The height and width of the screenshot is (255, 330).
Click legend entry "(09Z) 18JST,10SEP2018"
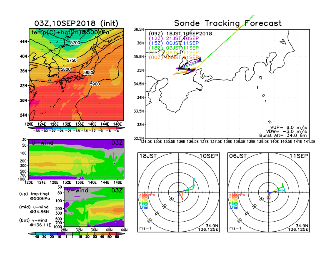(x=180, y=34)
